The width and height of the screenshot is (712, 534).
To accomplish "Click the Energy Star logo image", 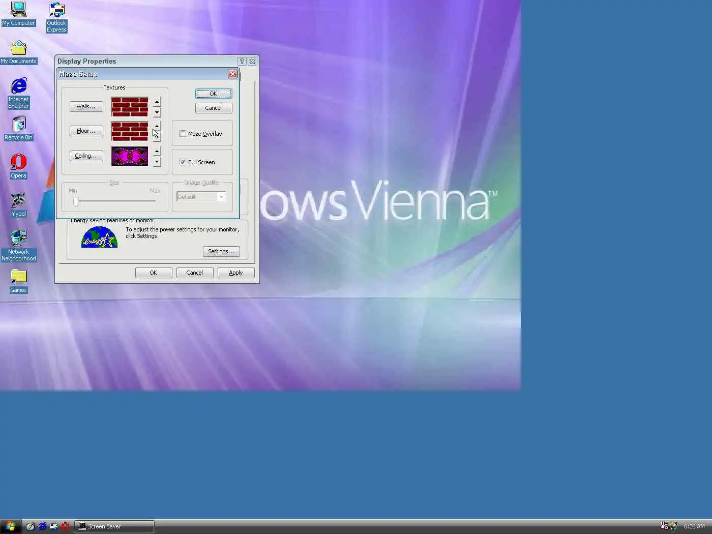I will click(x=99, y=237).
